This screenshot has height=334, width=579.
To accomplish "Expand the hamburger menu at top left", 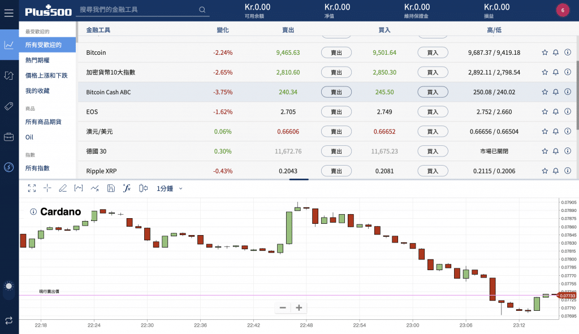I will 8,14.
